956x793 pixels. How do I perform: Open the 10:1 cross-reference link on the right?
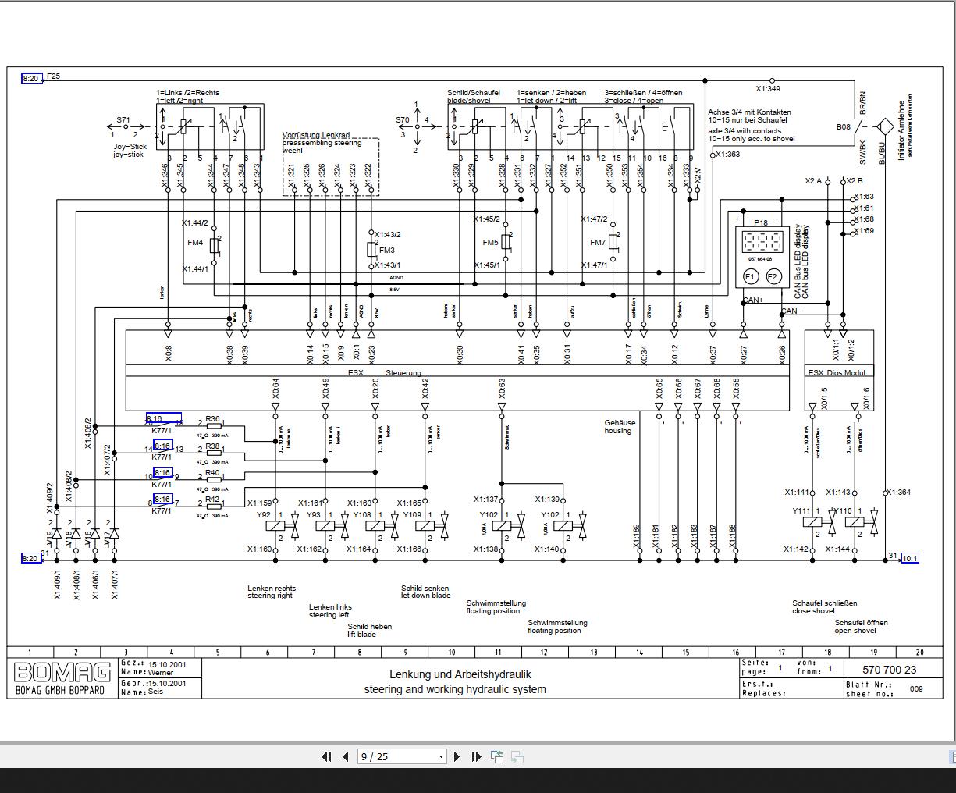pos(910,558)
